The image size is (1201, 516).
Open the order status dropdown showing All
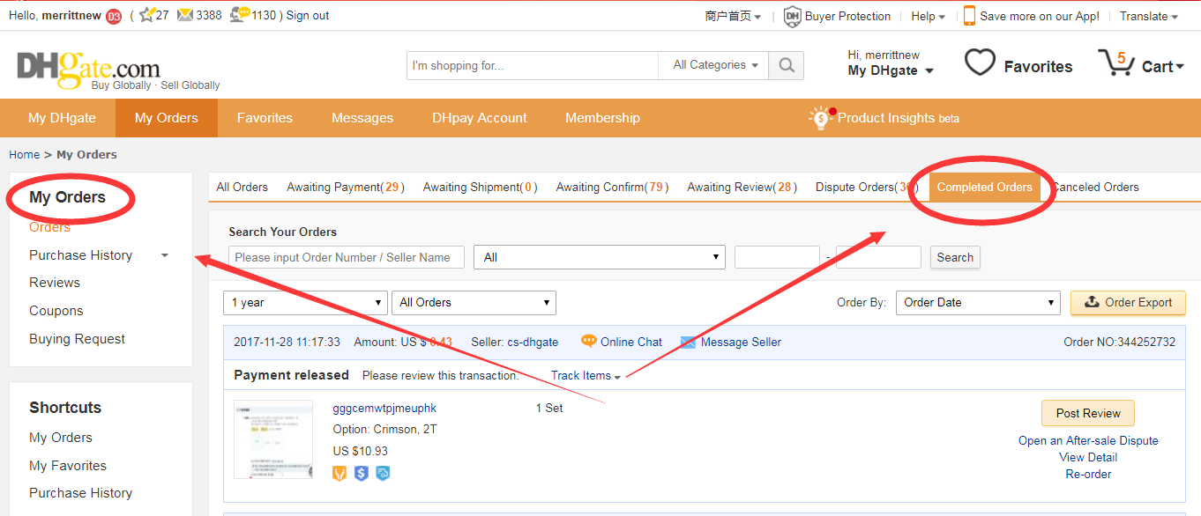click(600, 257)
